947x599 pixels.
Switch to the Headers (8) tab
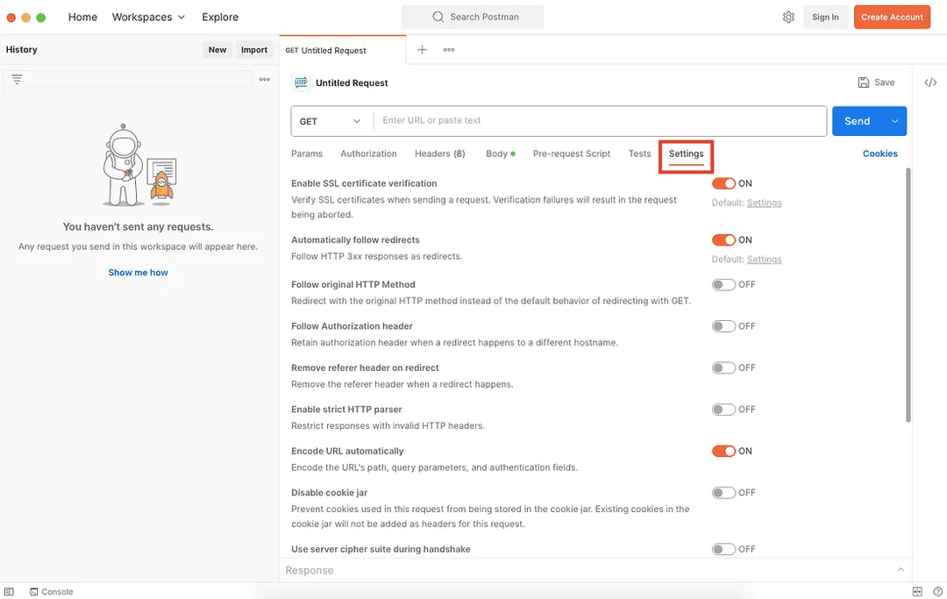pos(439,154)
